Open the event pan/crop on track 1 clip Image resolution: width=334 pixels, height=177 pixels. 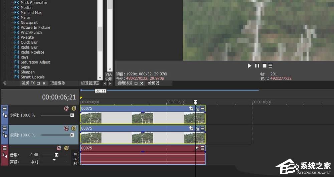click(191, 109)
